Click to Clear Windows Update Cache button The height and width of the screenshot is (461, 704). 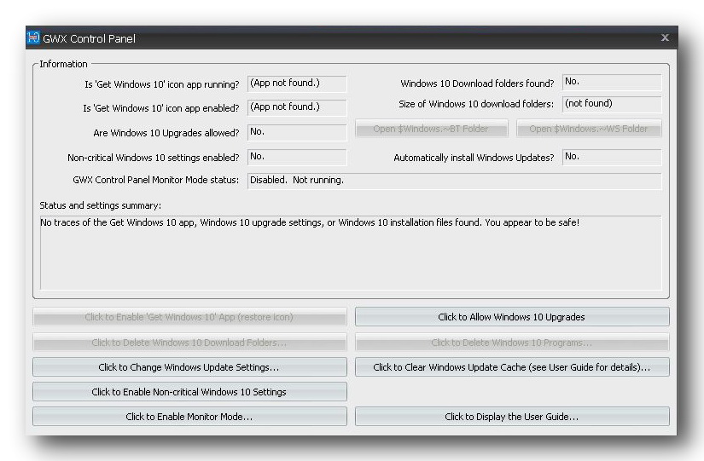[x=512, y=367]
